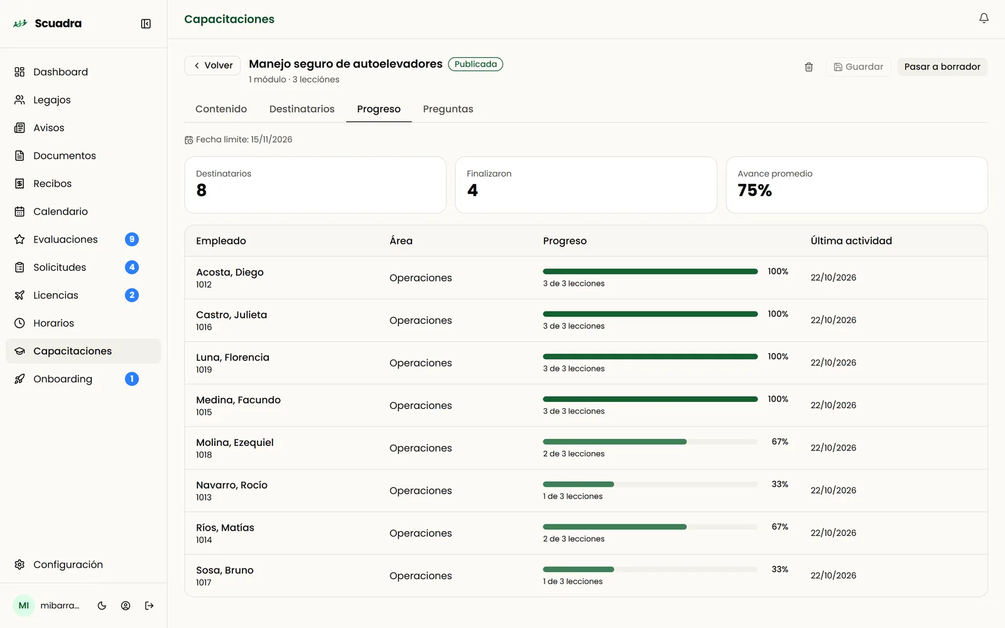The width and height of the screenshot is (1005, 628).
Task: Open Horarios section
Action: click(84, 323)
